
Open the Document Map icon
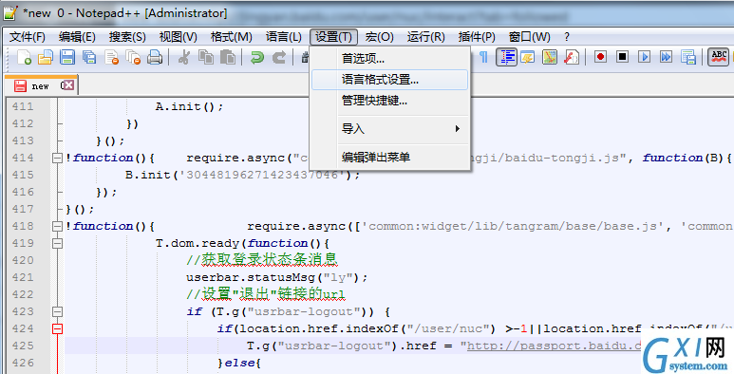pyautogui.click(x=550, y=57)
